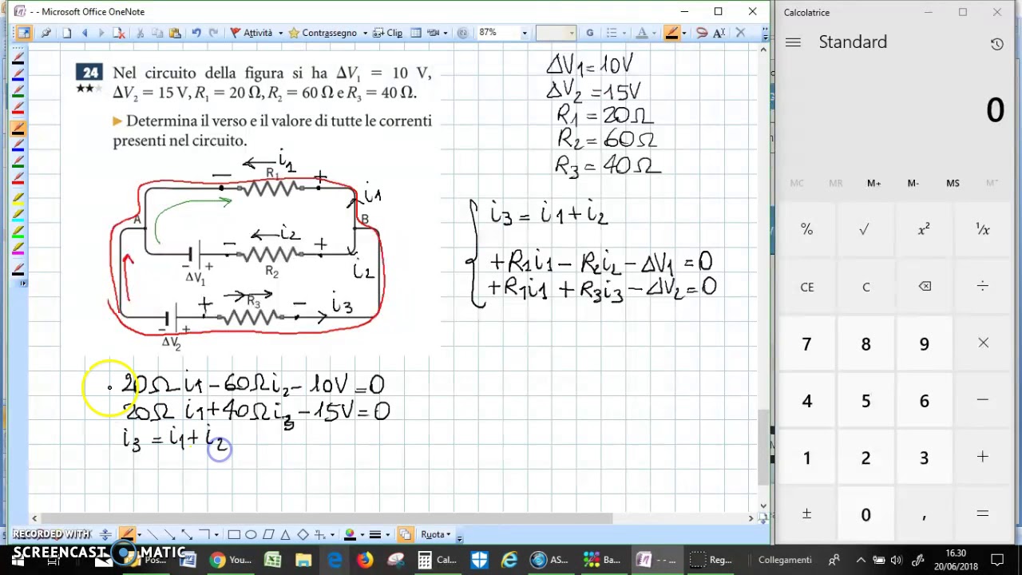This screenshot has height=575, width=1022.
Task: Select the ellipse shape drawing tool
Action: click(x=251, y=534)
